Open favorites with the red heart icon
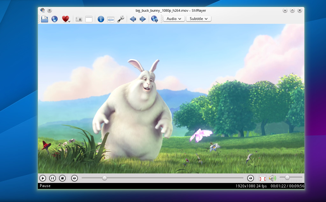Viewport: 326px width, 202px height. pos(65,19)
